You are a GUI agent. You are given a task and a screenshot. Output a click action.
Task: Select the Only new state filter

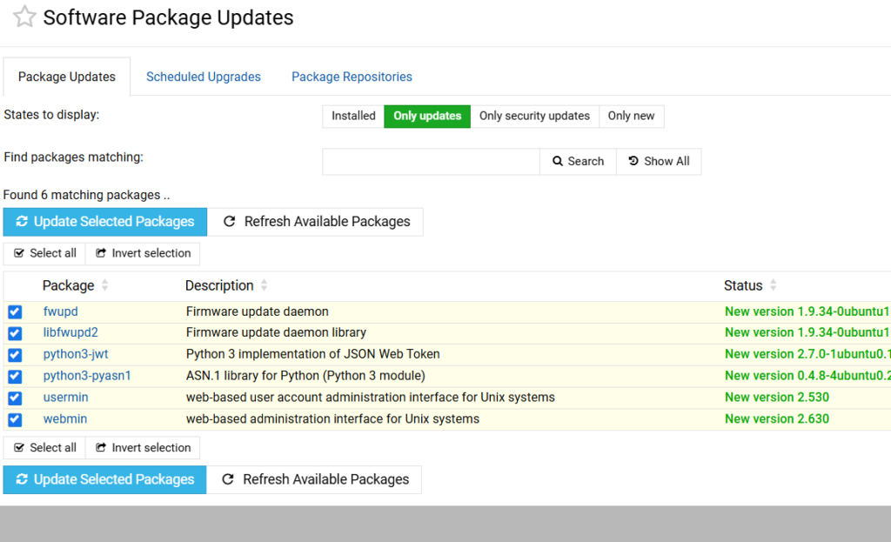coord(631,116)
